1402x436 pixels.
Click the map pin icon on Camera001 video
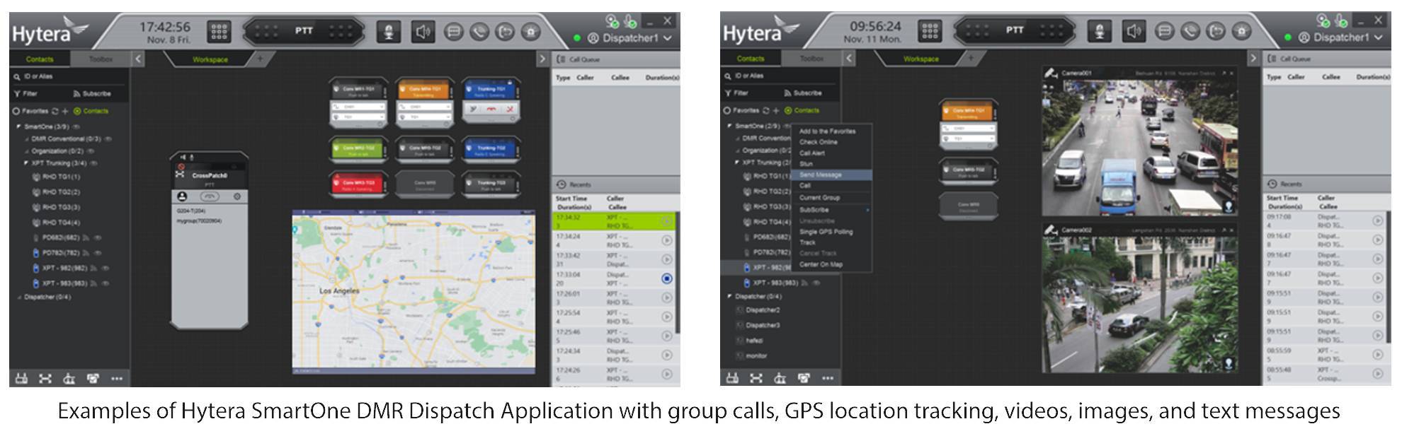click(1229, 206)
